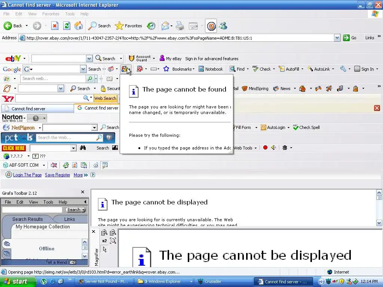Click Girafa Search button
The height and width of the screenshot is (287, 383).
(x=75, y=210)
